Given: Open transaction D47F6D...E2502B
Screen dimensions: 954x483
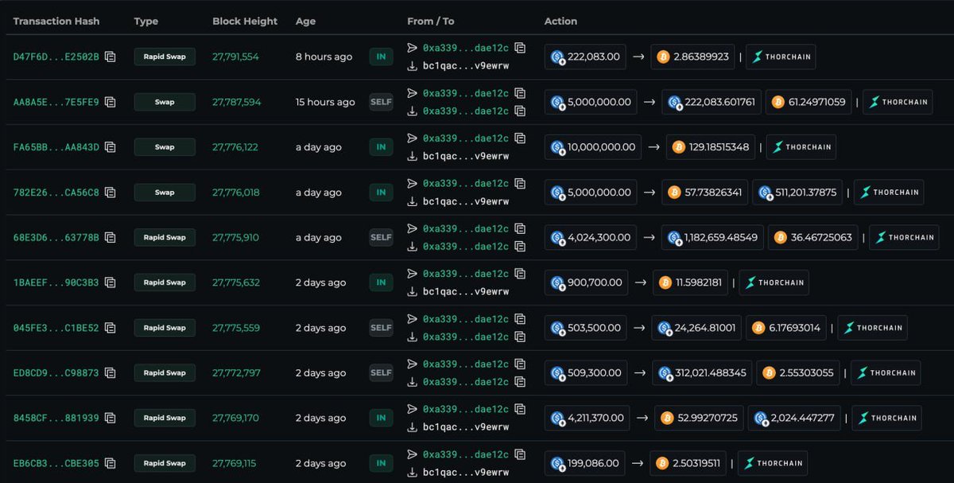Looking at the screenshot, I should point(56,56).
